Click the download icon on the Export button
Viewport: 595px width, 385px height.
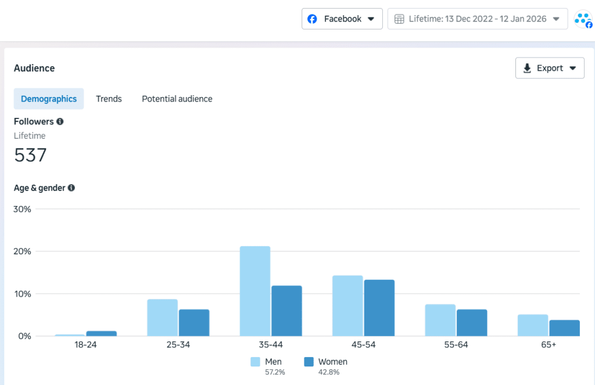click(x=528, y=69)
